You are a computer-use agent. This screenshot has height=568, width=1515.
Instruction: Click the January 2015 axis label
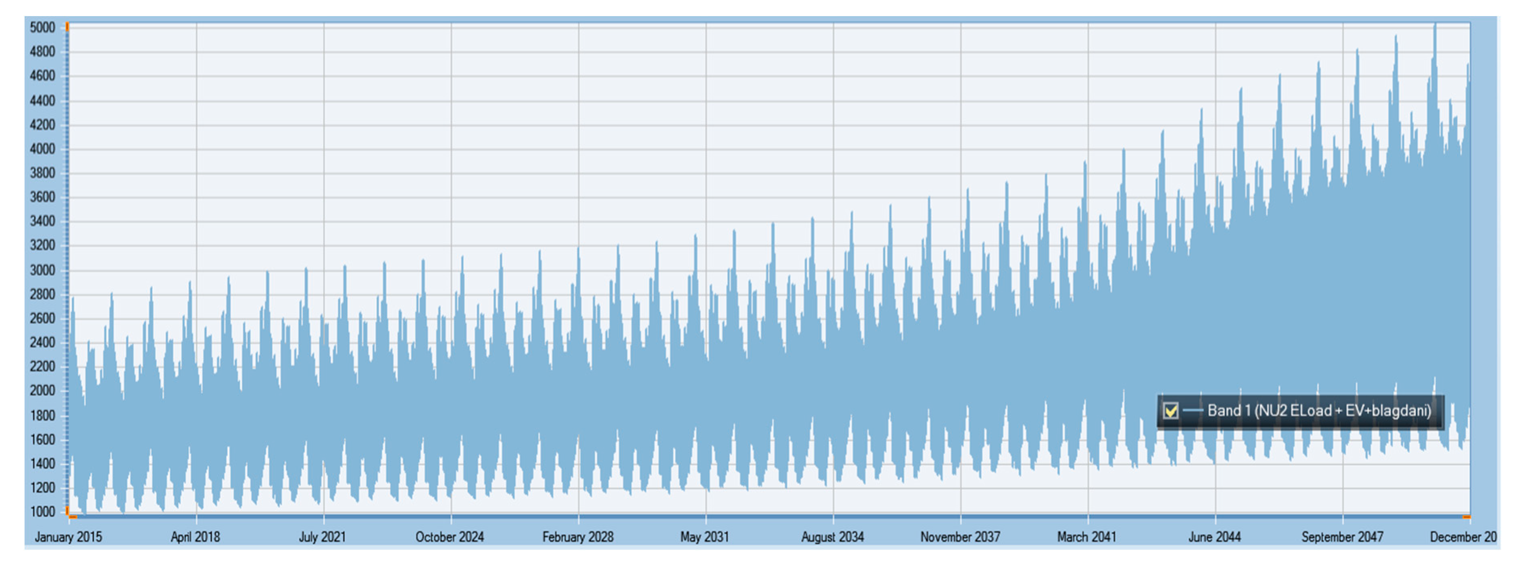[x=68, y=537]
